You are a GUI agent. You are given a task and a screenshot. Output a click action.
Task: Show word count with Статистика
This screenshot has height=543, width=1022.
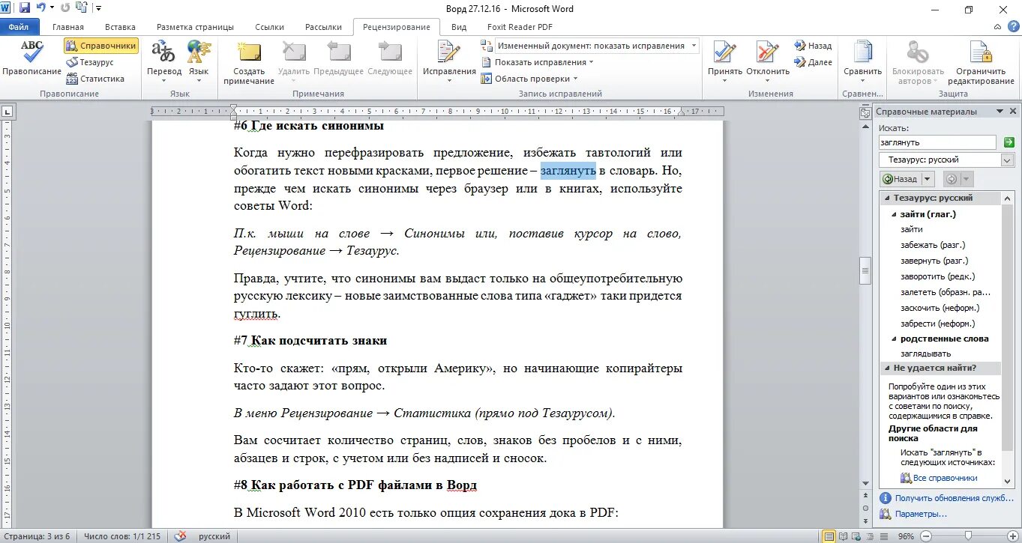coord(95,79)
